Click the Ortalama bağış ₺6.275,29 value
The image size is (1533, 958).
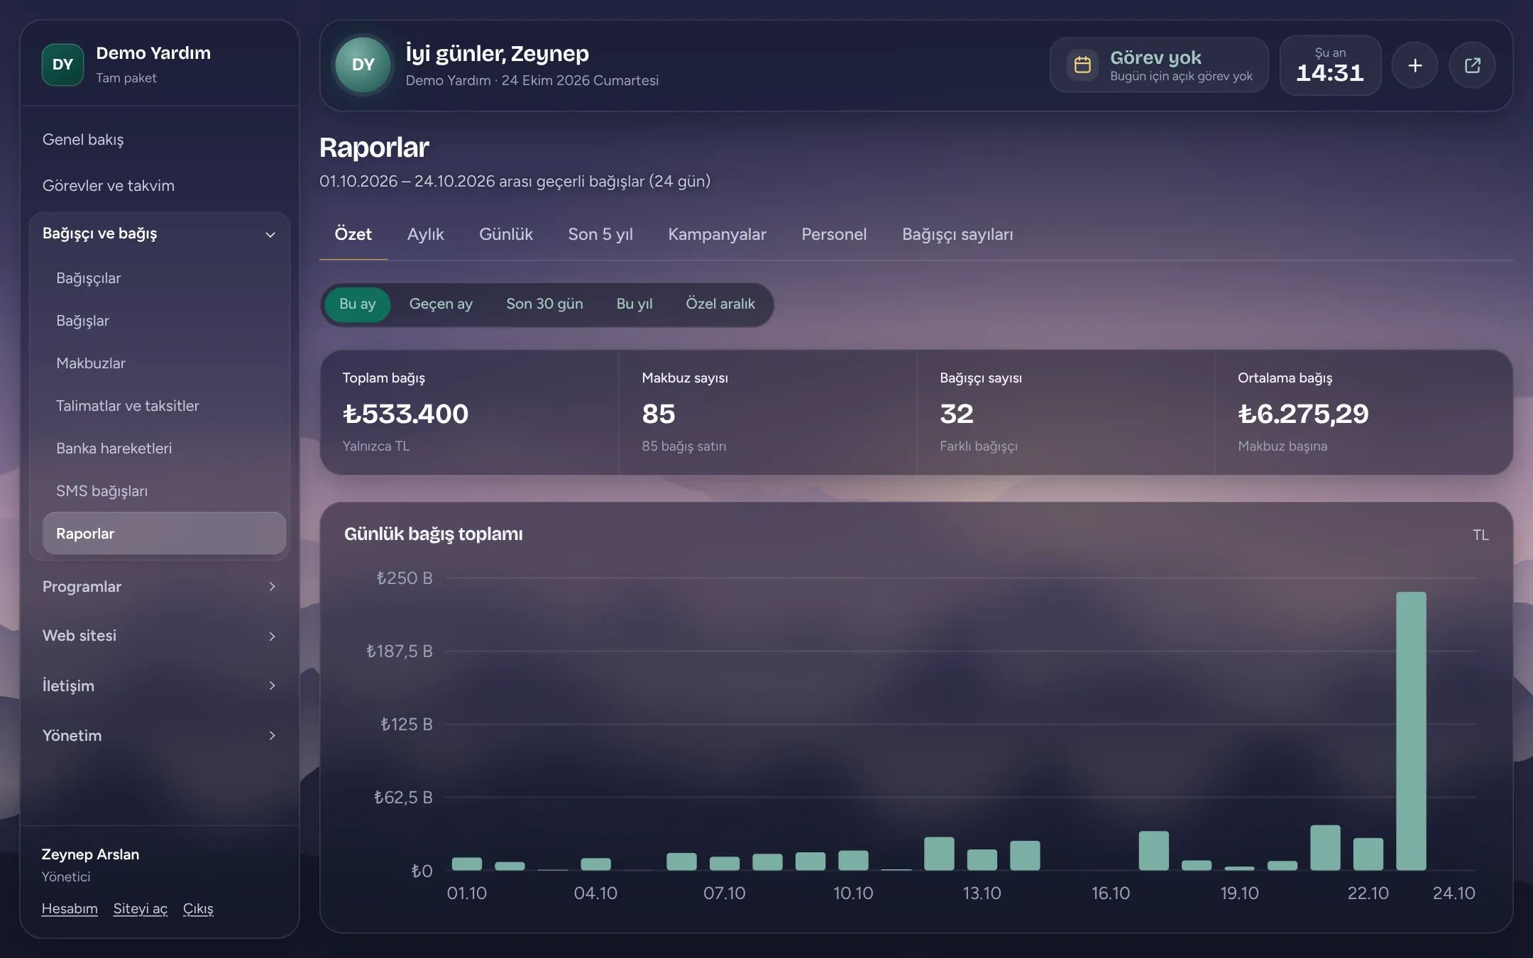click(x=1303, y=414)
